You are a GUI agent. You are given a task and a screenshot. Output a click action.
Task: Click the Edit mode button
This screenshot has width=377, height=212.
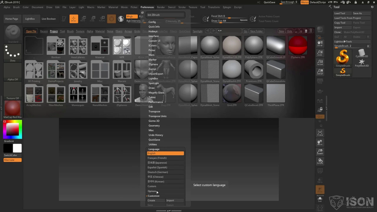[x=64, y=19]
